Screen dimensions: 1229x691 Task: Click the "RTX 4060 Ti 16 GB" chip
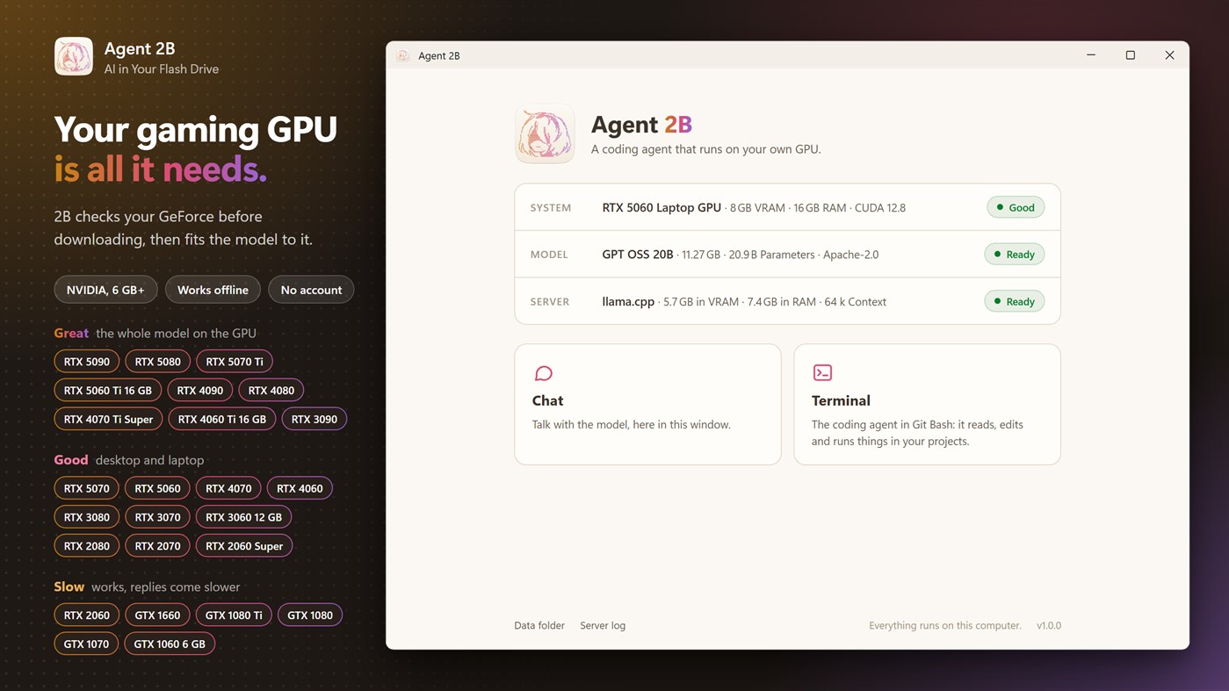click(x=222, y=419)
